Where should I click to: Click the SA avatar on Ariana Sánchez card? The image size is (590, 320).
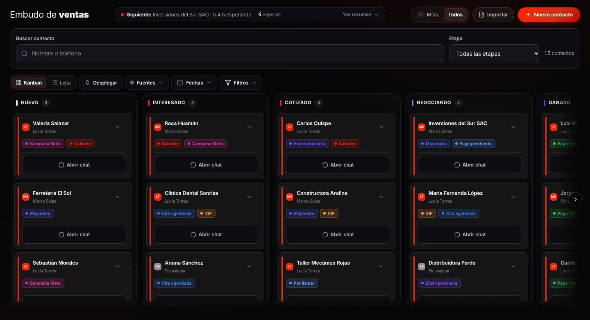(158, 267)
